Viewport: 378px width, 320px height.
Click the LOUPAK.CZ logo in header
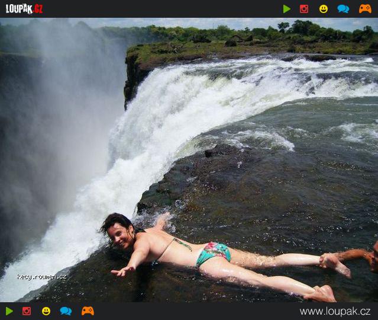click(x=24, y=9)
